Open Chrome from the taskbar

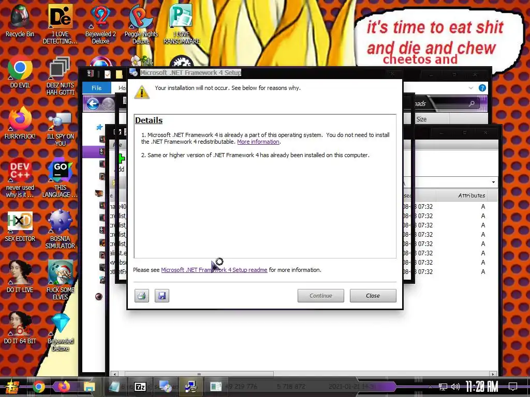(x=39, y=387)
